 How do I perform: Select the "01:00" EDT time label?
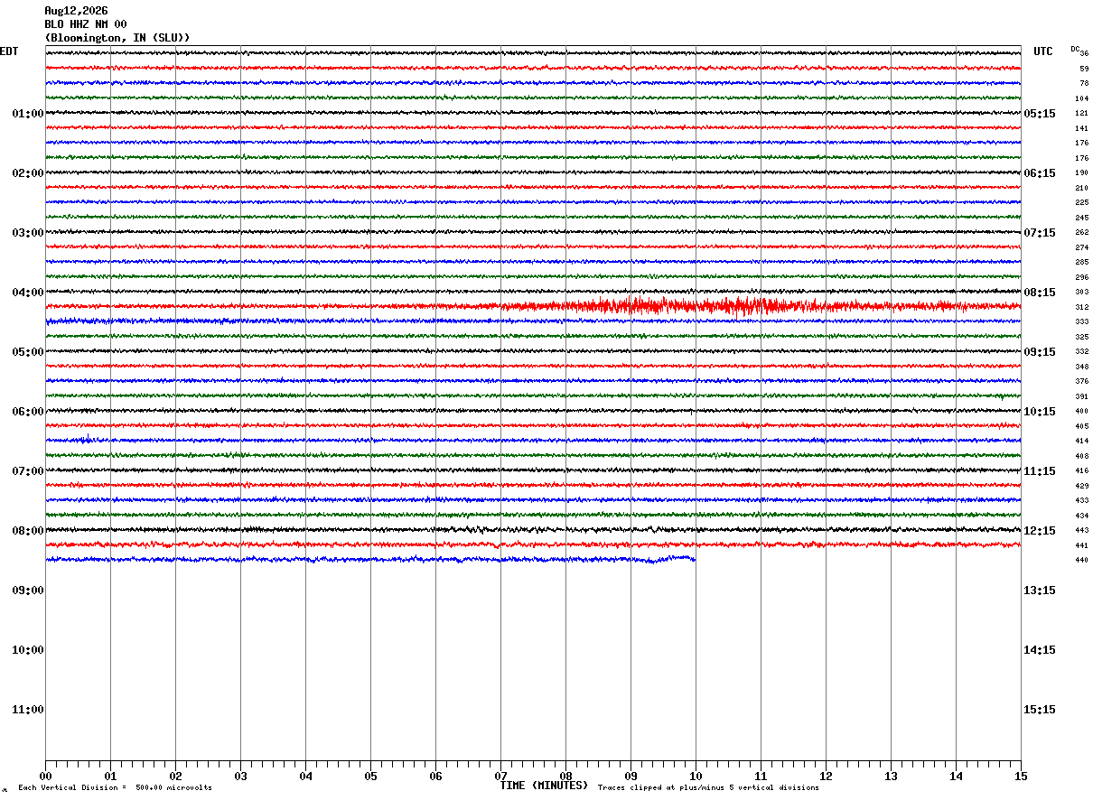(28, 114)
